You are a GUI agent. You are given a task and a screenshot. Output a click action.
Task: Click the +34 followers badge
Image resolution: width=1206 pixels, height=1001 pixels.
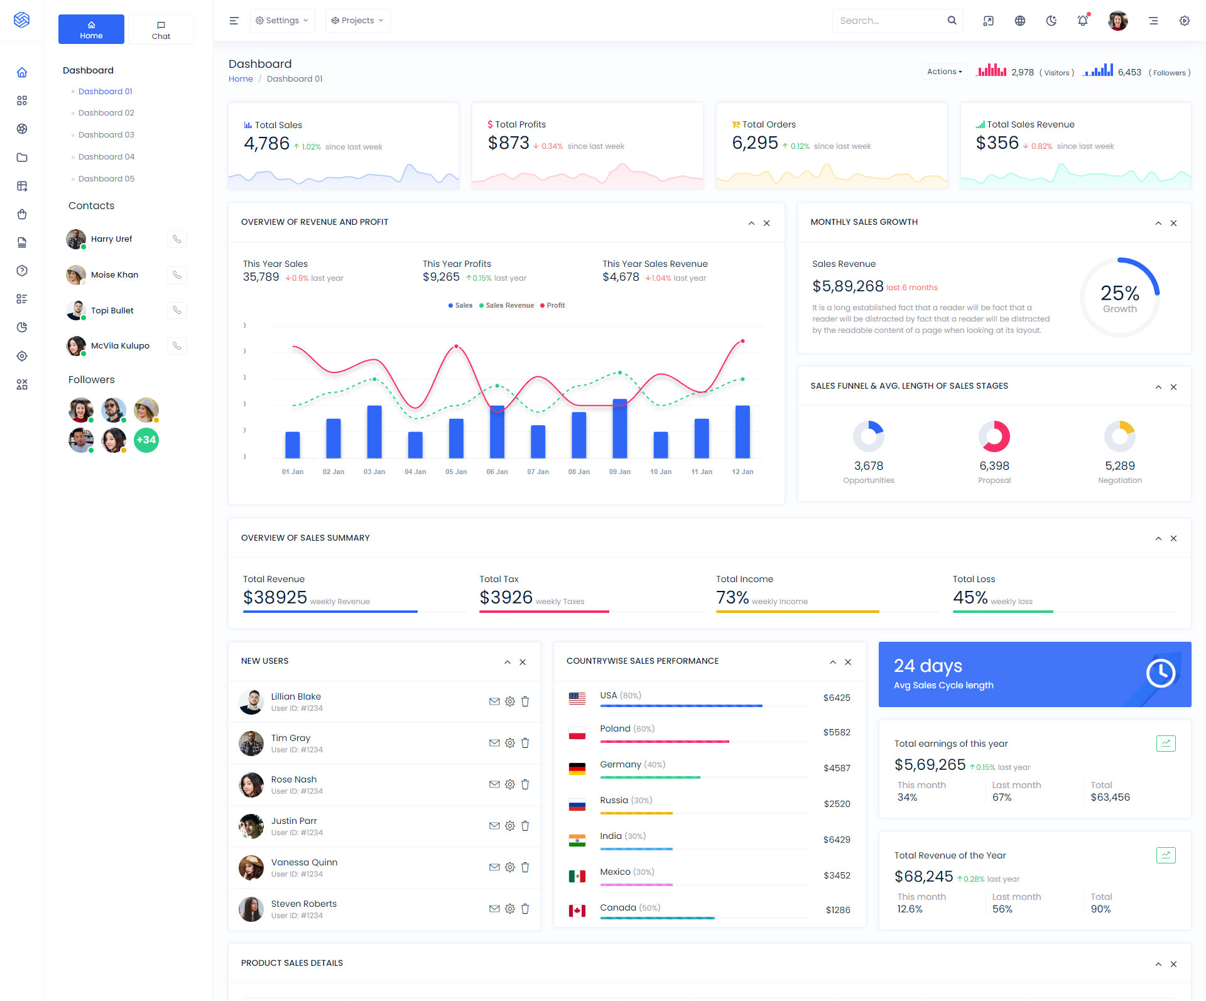(x=146, y=440)
